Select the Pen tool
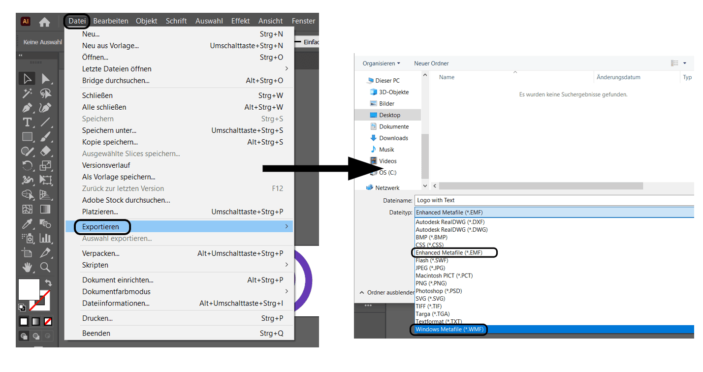Viewport: 703px width, 372px height. 28,108
